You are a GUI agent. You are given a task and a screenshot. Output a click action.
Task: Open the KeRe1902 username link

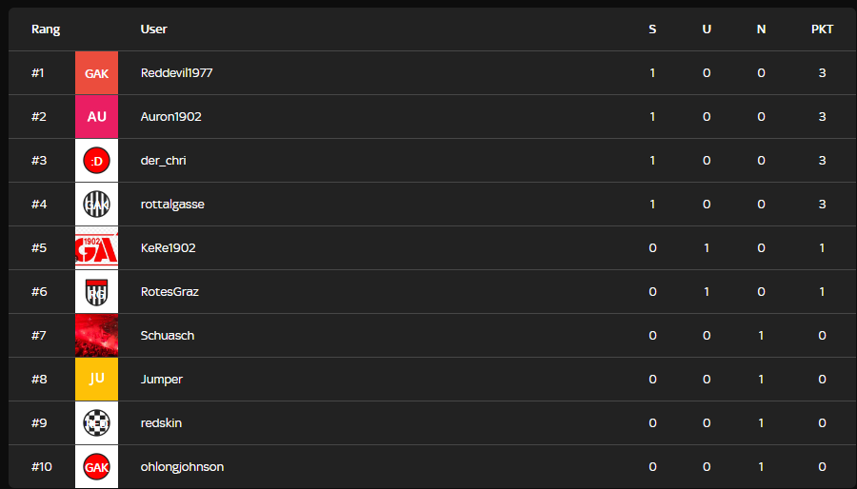click(x=168, y=248)
